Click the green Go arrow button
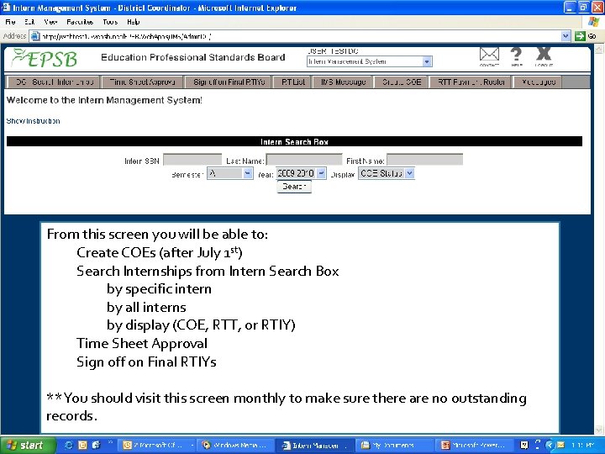This screenshot has height=454, width=605. (580, 36)
